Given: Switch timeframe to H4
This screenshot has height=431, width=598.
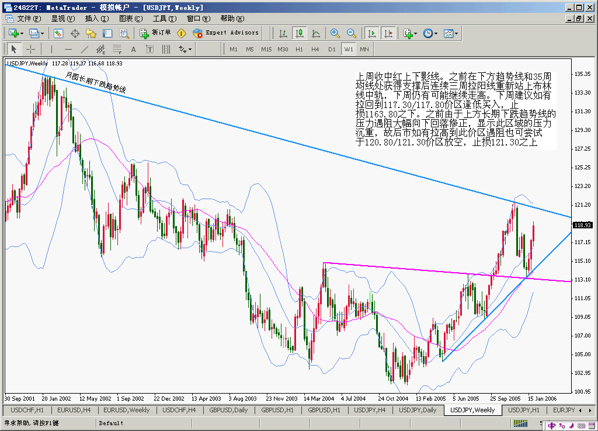Looking at the screenshot, I should tap(315, 49).
